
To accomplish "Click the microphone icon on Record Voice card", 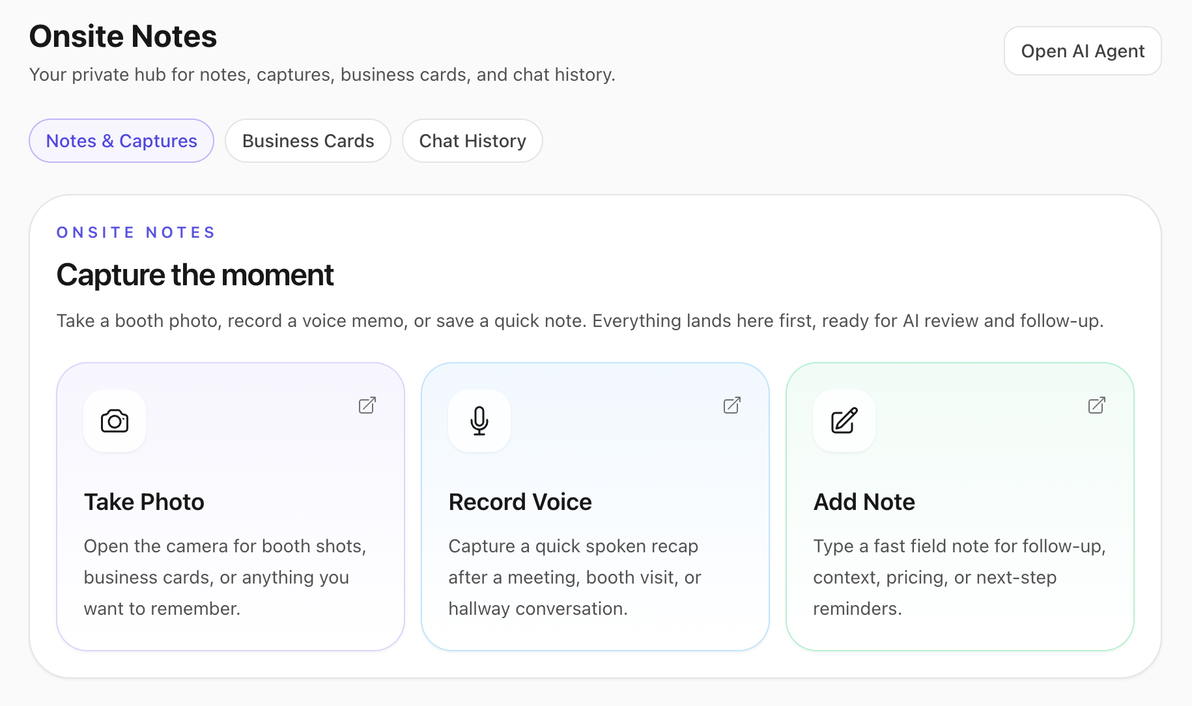I will tap(479, 421).
